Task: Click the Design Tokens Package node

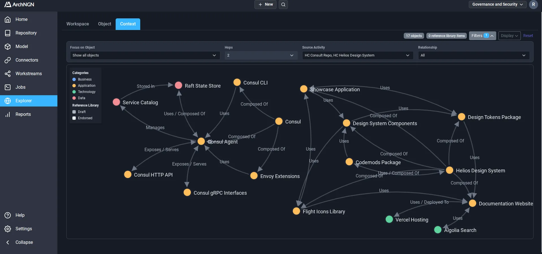Action: 461,117
